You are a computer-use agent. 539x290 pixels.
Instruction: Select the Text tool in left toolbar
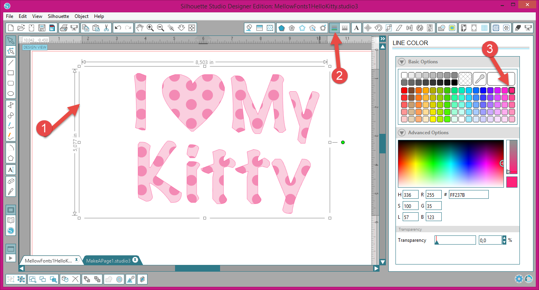11,170
